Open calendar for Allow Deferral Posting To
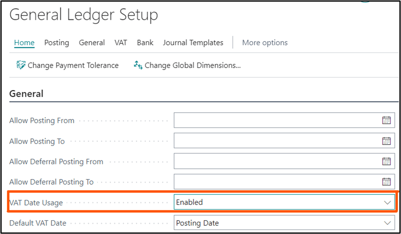Screen dimensions: 401x234 coord(386,182)
